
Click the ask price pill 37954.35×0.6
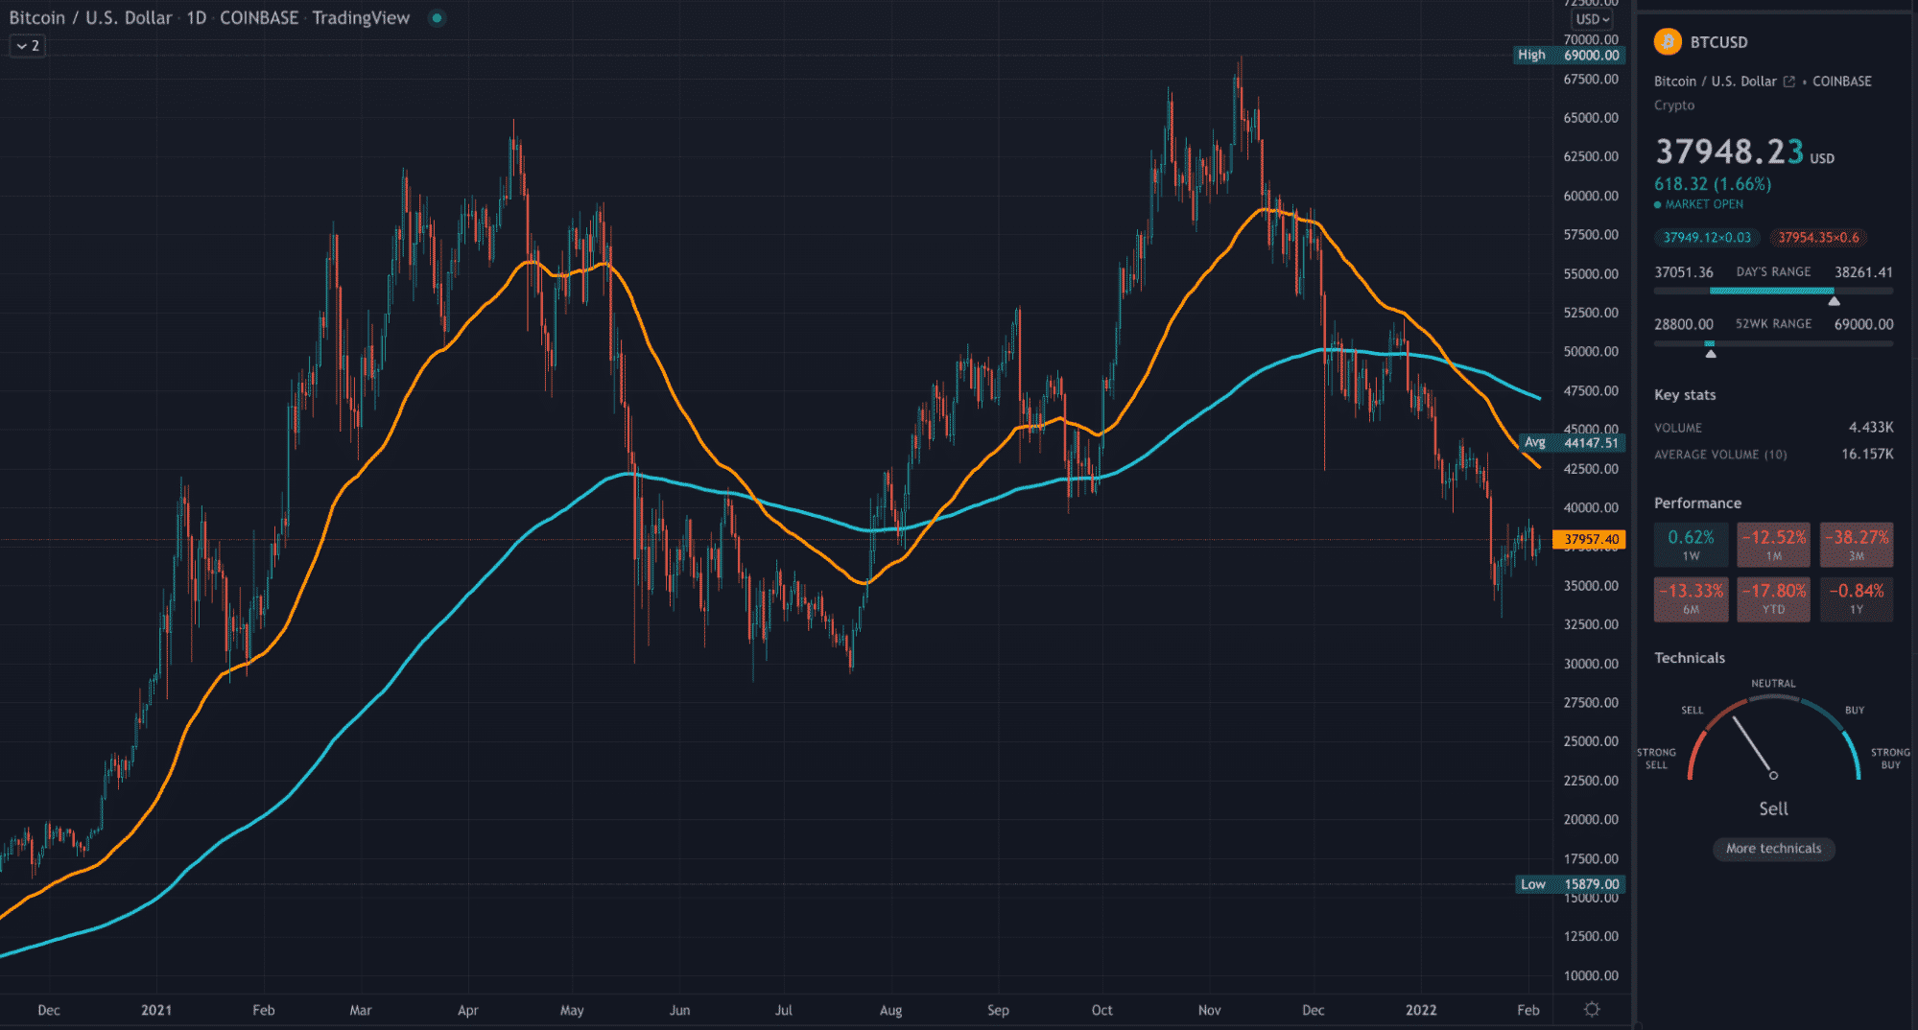[1818, 238]
